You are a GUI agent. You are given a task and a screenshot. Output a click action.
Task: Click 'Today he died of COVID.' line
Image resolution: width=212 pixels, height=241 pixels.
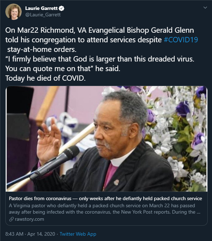click(45, 78)
